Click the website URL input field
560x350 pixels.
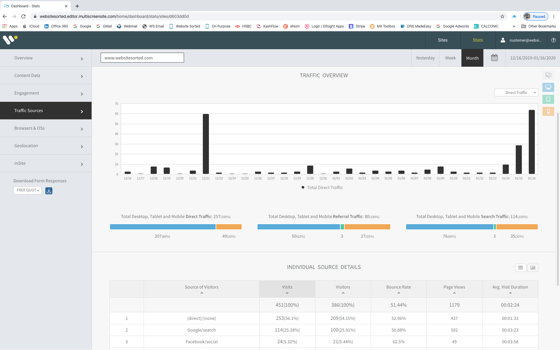142,58
